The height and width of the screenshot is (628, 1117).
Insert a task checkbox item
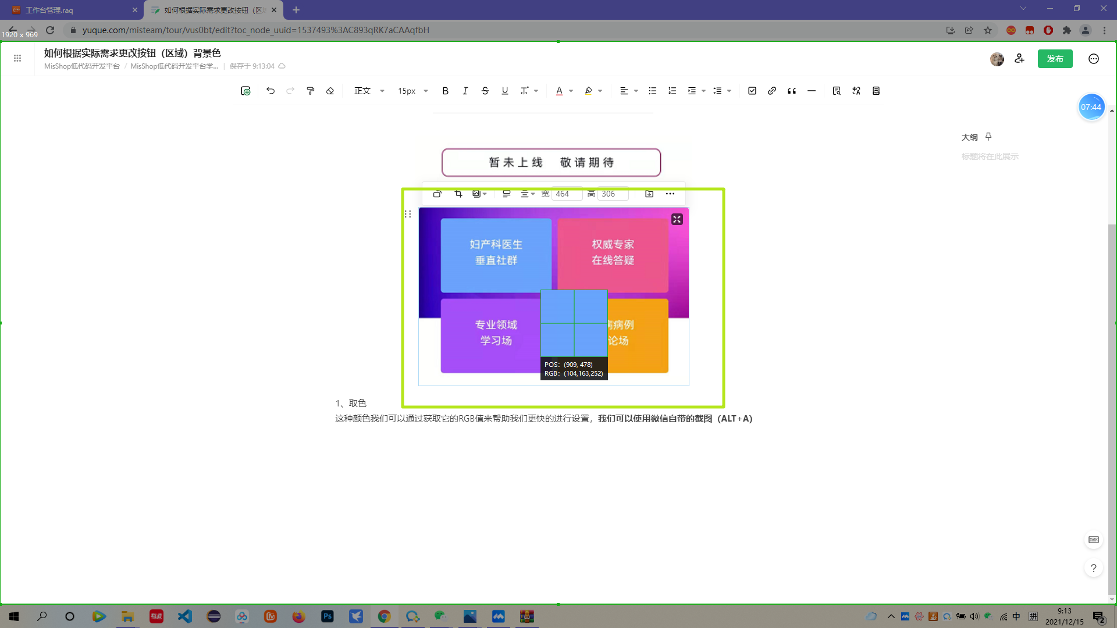point(752,91)
